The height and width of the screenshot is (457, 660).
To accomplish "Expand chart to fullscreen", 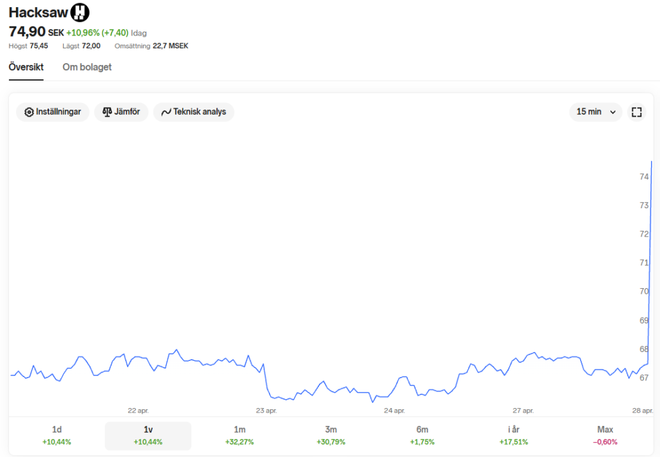I will coord(637,112).
